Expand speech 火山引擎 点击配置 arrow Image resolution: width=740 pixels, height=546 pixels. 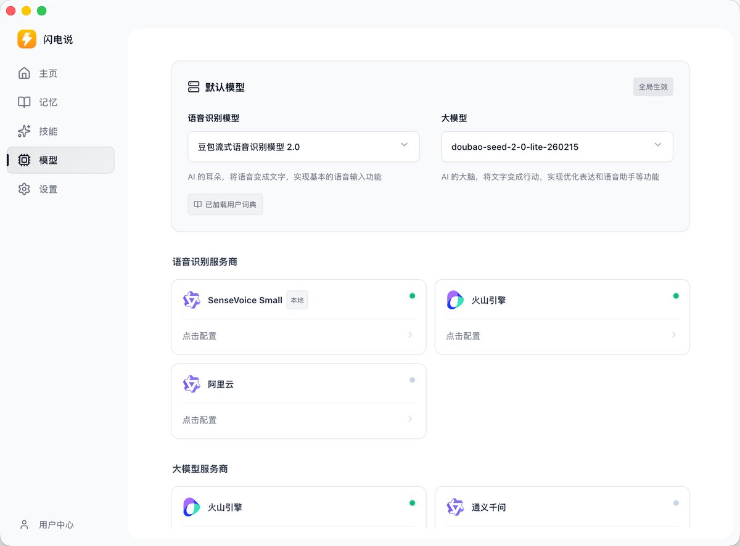(x=674, y=335)
